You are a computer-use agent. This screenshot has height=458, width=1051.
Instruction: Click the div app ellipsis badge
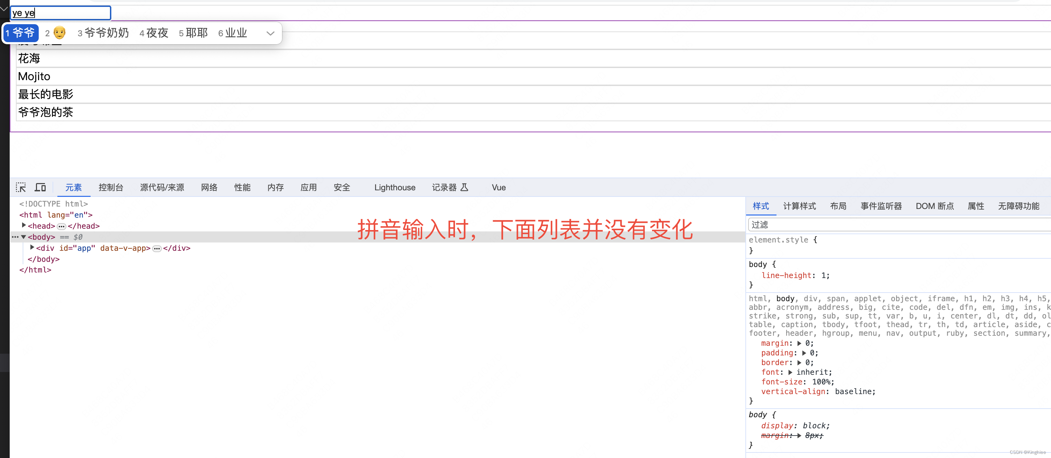pyautogui.click(x=157, y=249)
